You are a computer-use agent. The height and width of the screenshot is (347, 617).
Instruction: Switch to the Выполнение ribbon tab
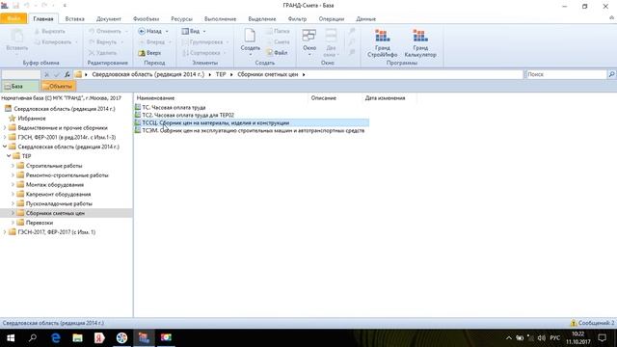click(220, 19)
